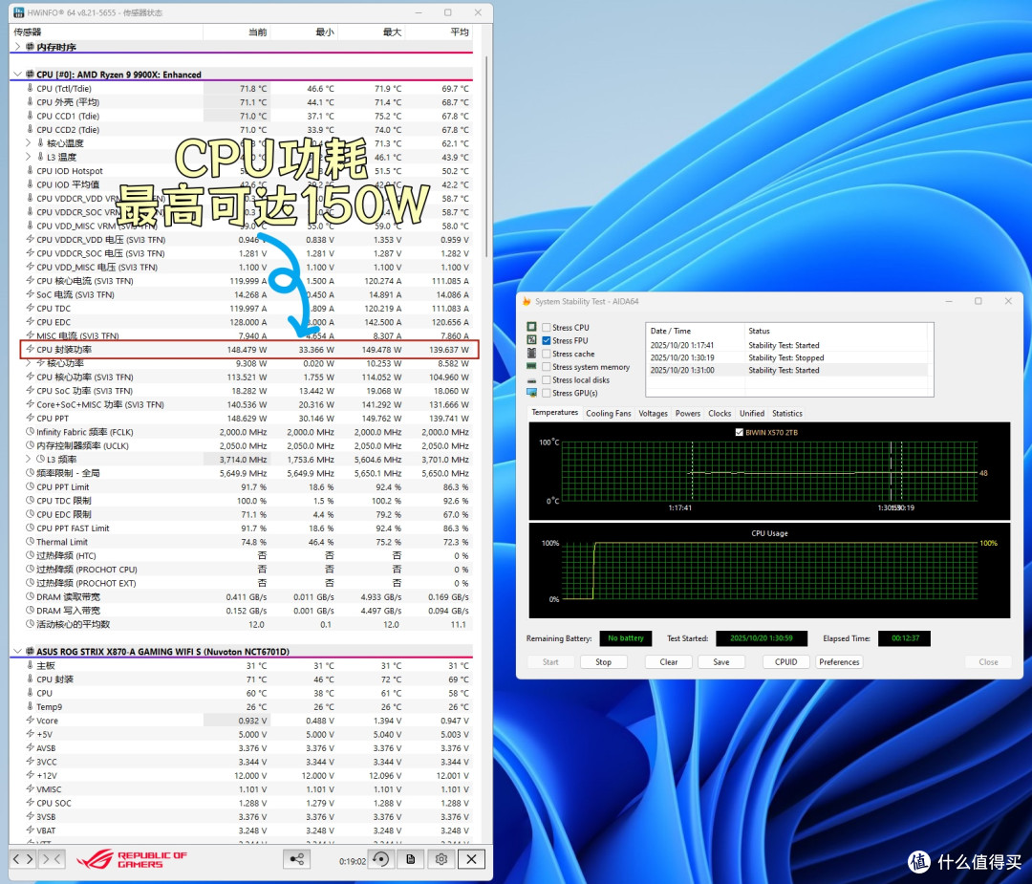Click the thermometer icon beside CPU CCD1 (Tdie)

[30, 116]
